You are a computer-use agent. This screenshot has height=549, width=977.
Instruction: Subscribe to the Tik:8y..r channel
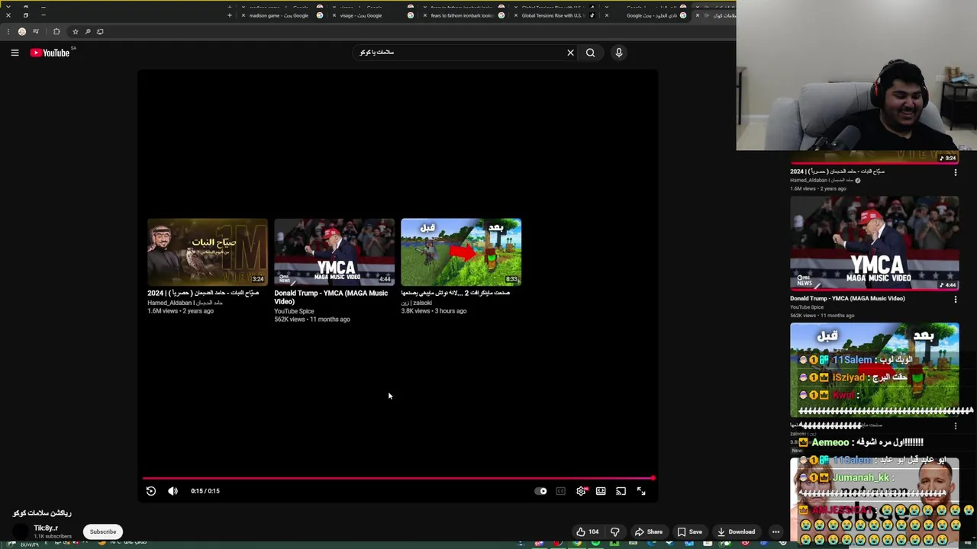point(103,531)
